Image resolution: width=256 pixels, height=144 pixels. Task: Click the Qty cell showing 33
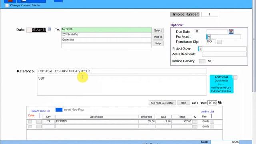[48, 122]
